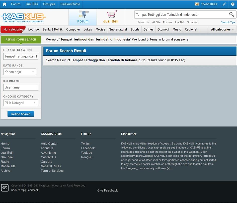Click the thebhetlies username link
The height and width of the screenshot is (203, 237).
(209, 4)
